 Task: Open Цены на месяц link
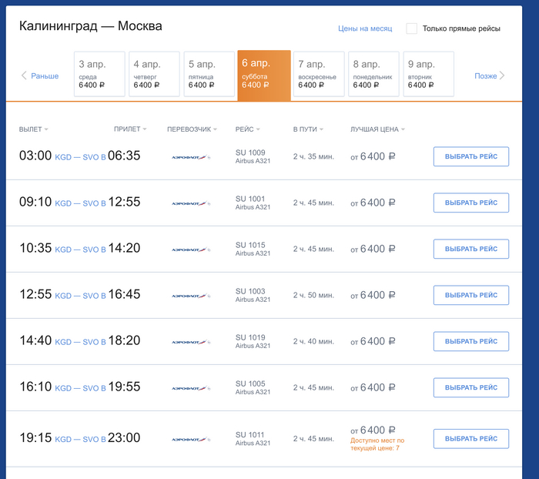pyautogui.click(x=365, y=28)
